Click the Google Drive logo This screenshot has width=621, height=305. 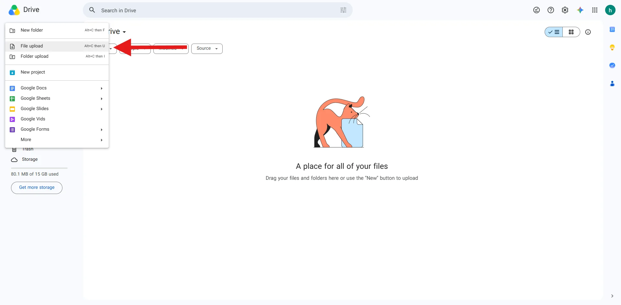tap(14, 10)
